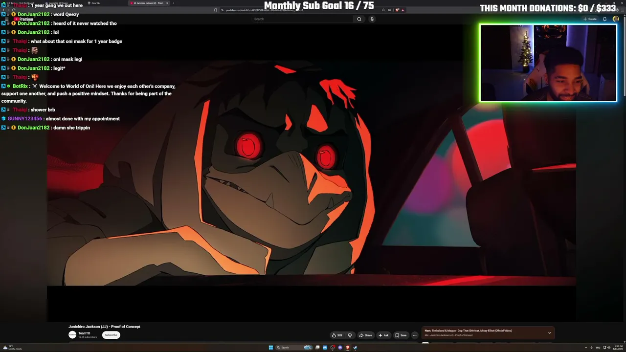Save the video to a playlist

click(401, 335)
